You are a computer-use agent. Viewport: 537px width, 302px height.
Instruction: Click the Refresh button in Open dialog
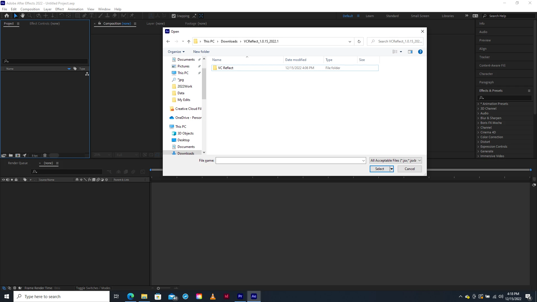coord(359,41)
